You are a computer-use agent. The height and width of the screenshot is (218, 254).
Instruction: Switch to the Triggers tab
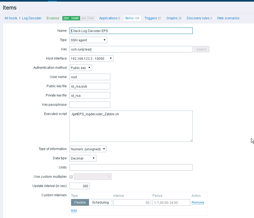152,18
